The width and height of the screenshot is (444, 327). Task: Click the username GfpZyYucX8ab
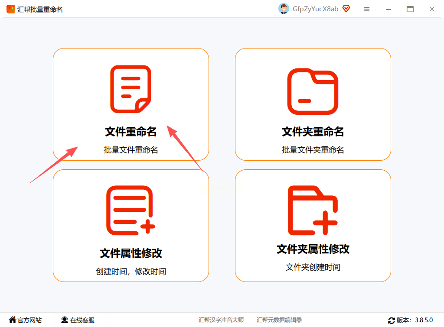(315, 9)
